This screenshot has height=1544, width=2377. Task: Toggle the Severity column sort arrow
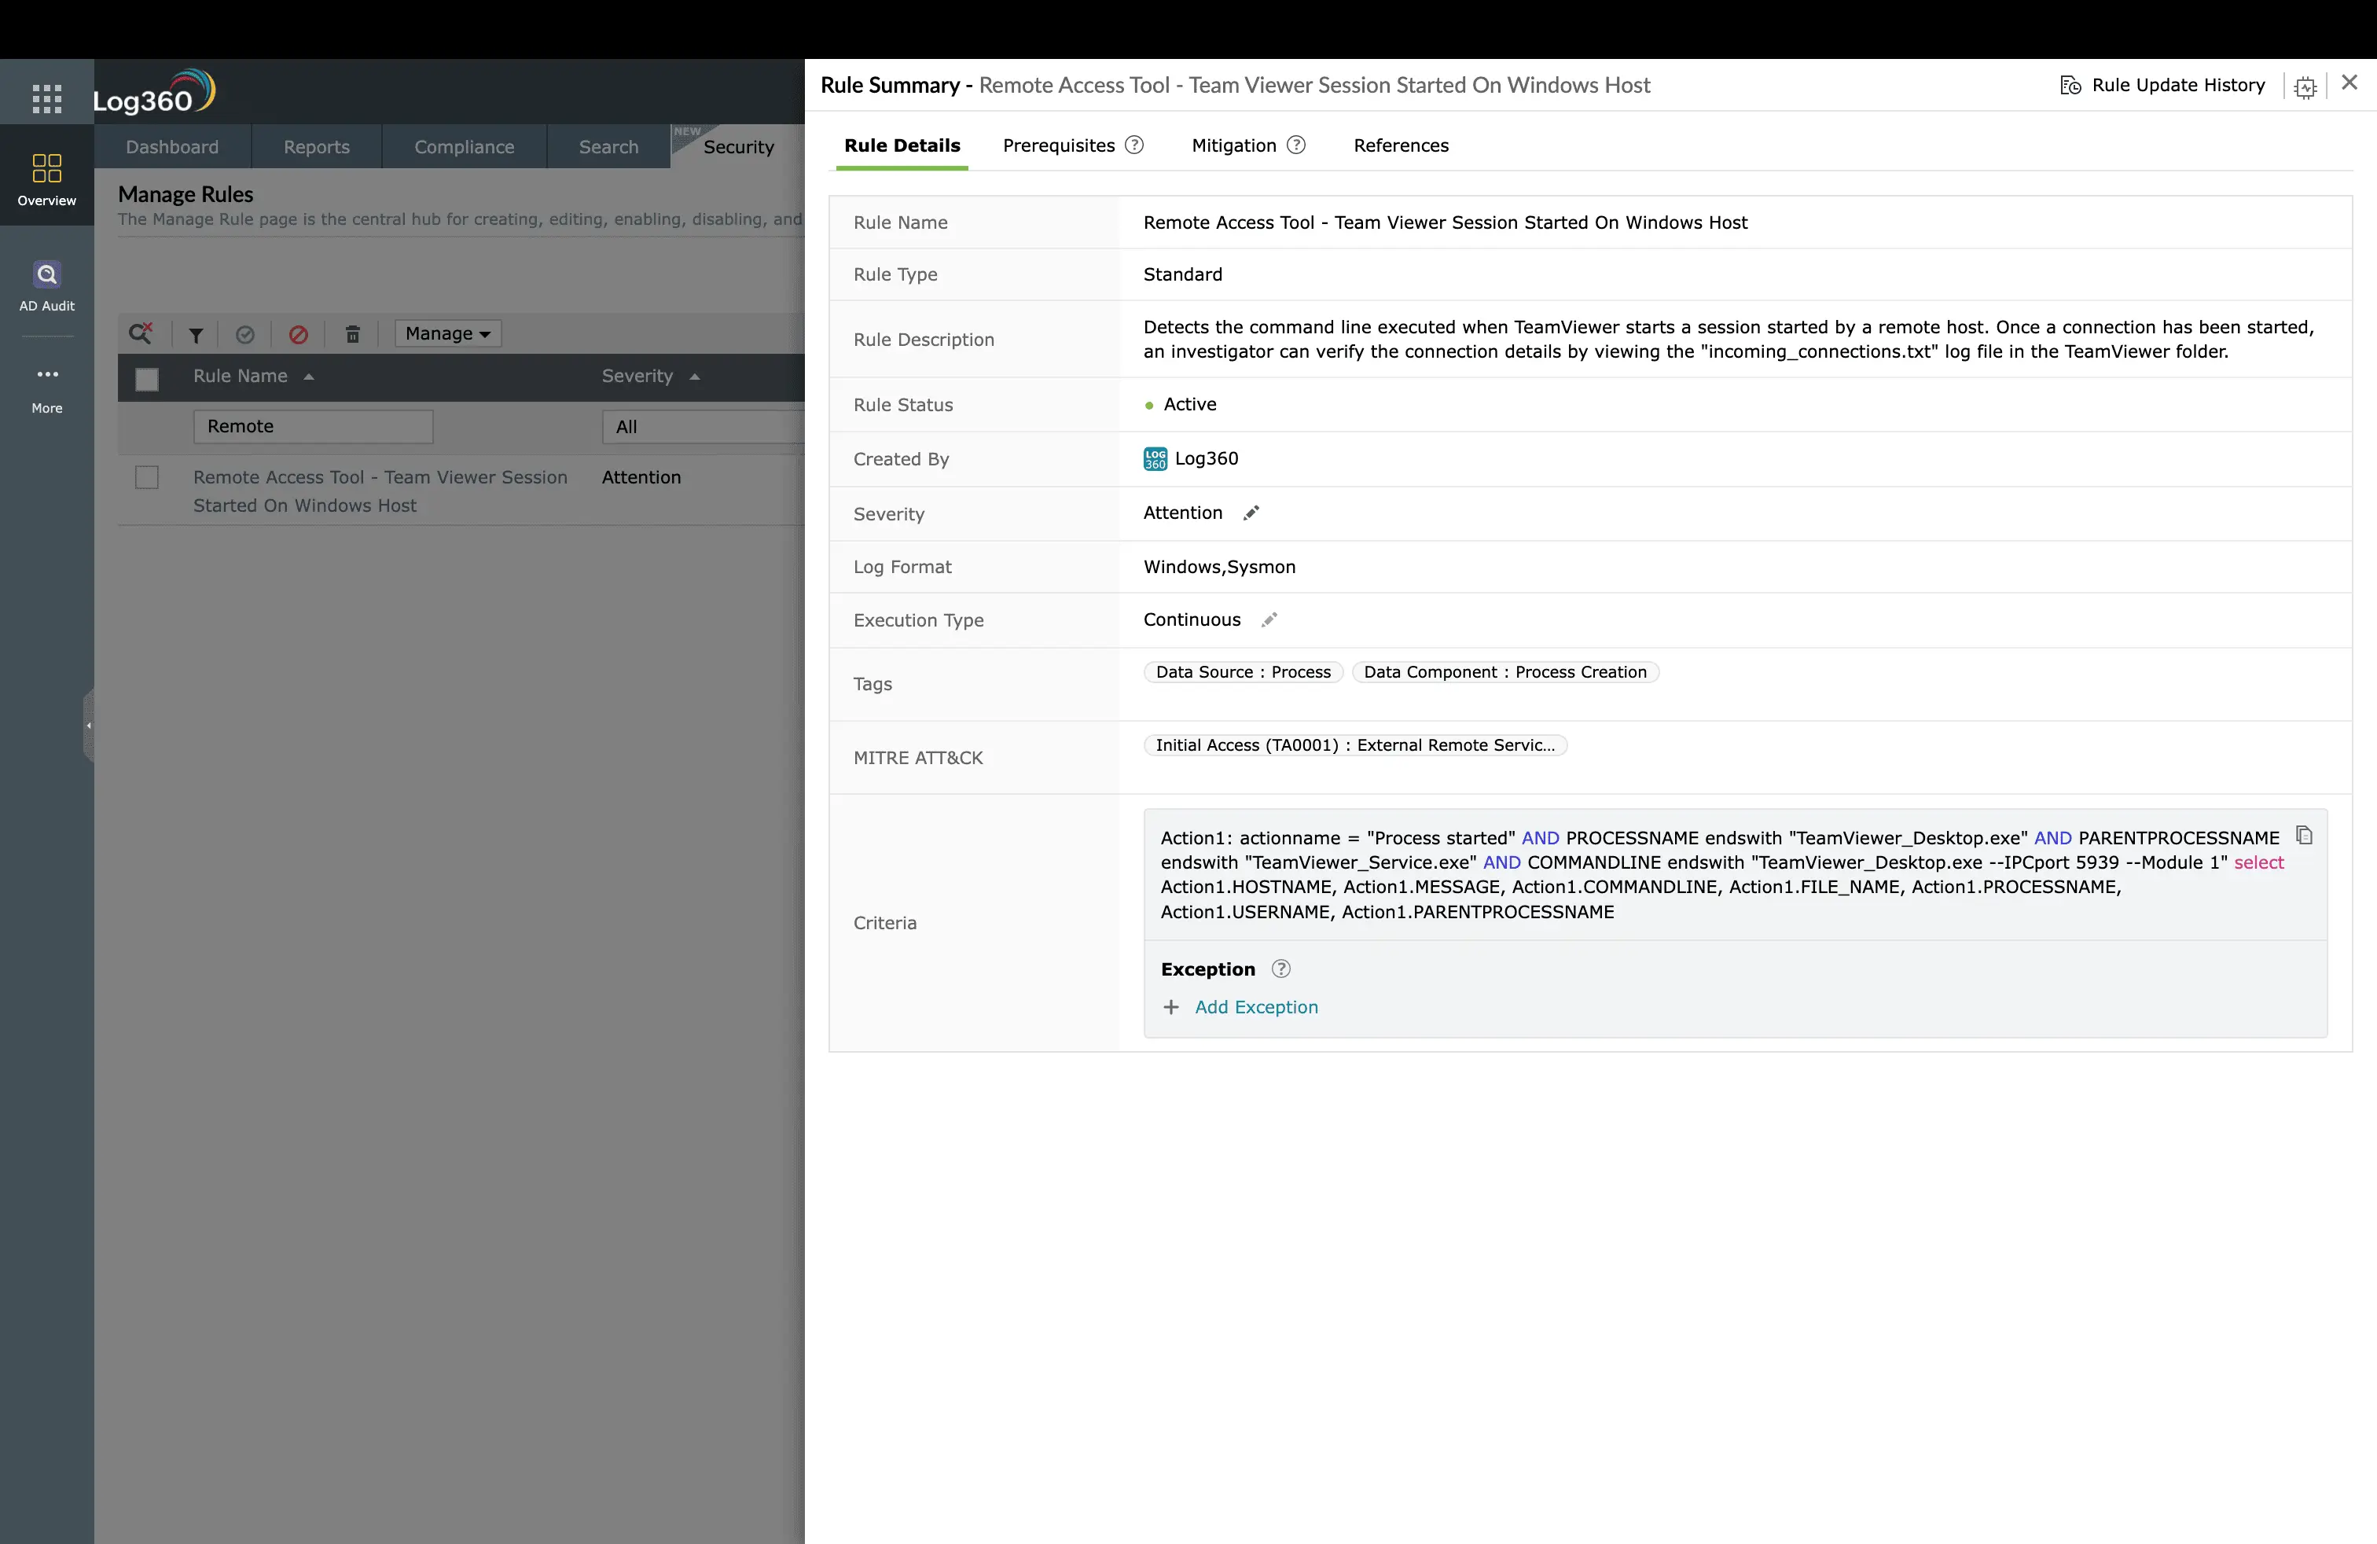pyautogui.click(x=694, y=377)
